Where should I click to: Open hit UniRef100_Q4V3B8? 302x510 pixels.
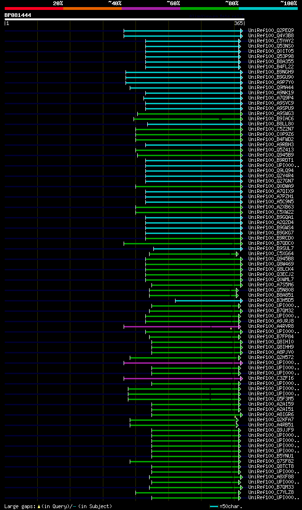271,36
